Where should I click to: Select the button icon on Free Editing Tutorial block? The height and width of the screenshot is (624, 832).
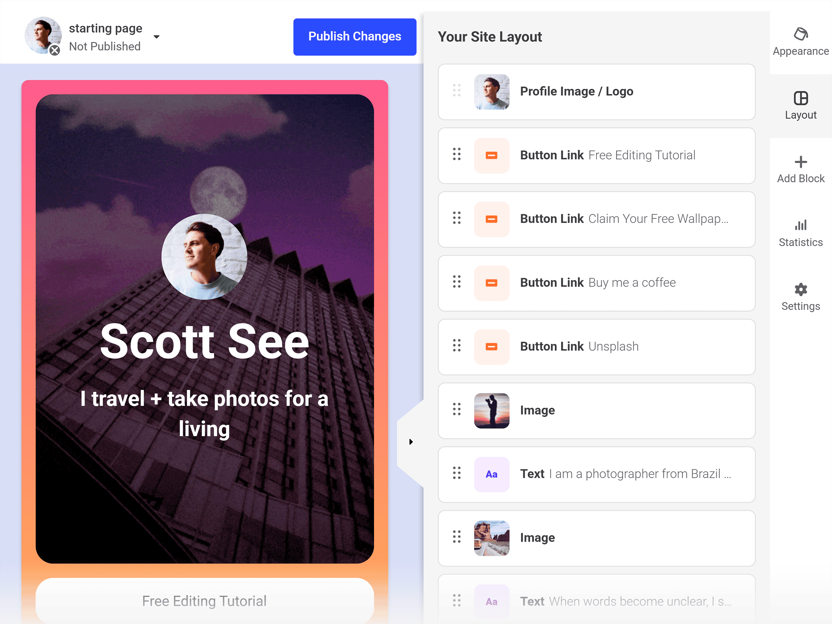(x=491, y=155)
